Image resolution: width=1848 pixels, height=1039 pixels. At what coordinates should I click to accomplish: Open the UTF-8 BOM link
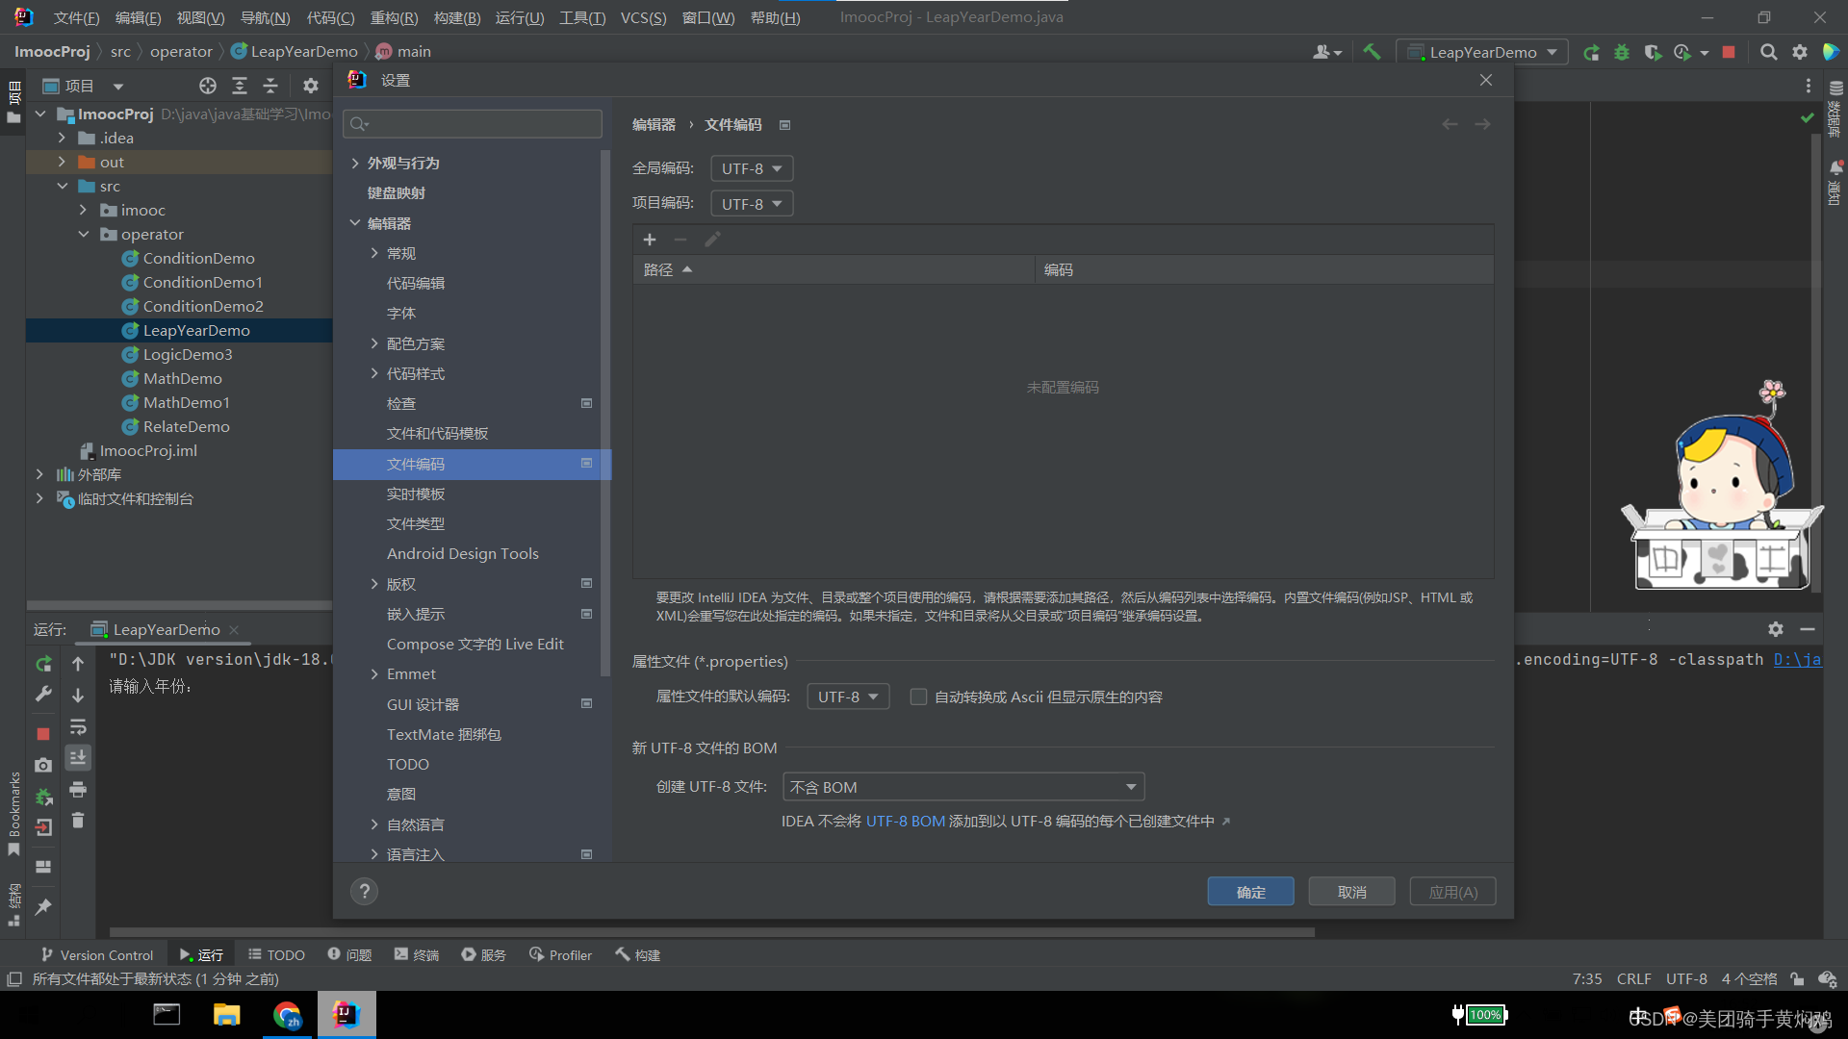tap(905, 821)
